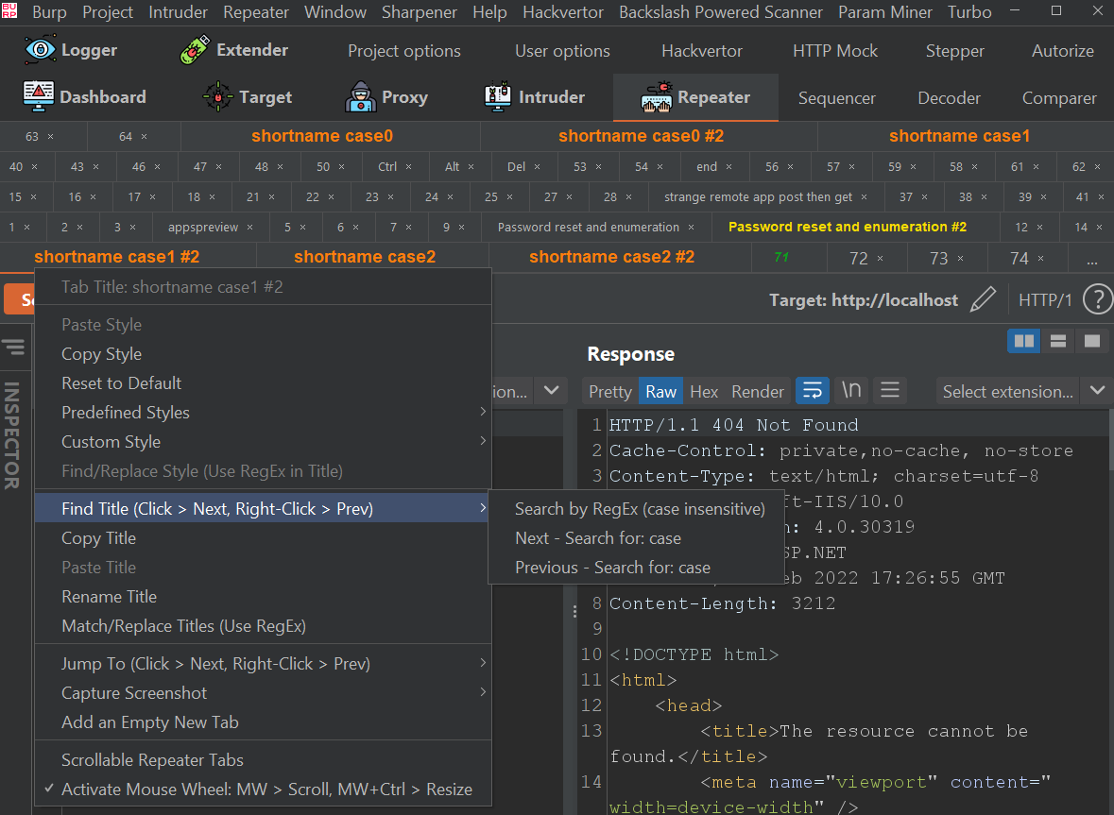Screen dimensions: 1114x815
Task: Choose Reset to Default
Action: [263, 382]
